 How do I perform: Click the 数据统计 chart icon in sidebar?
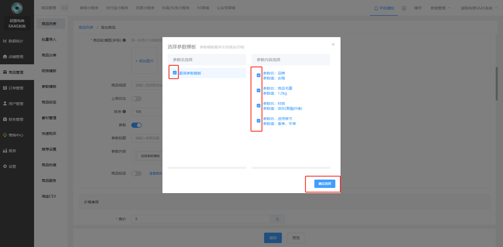5,41
